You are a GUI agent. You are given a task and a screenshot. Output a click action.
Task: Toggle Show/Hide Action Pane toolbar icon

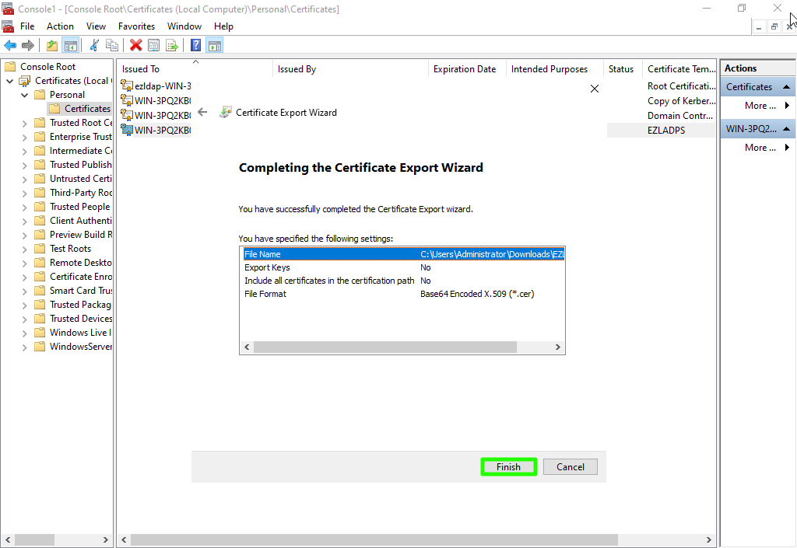pyautogui.click(x=215, y=46)
